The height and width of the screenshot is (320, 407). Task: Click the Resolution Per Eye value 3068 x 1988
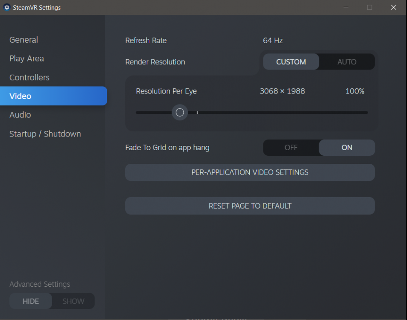tap(282, 91)
